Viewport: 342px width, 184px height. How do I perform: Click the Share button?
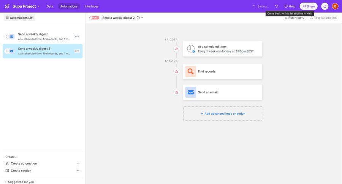tap(309, 6)
